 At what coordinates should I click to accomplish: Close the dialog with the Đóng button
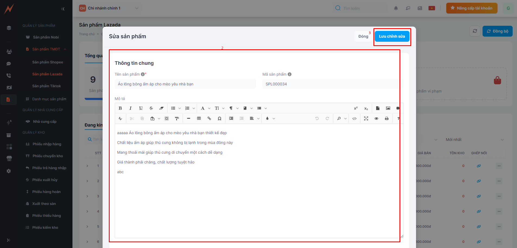tap(363, 36)
